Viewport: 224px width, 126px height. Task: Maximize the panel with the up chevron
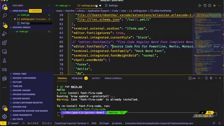pos(216,78)
